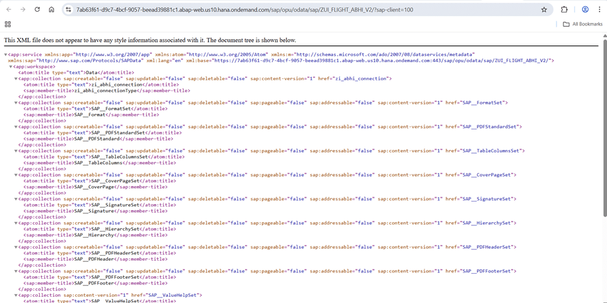Open the apps grid in bookmarks bar
The image size is (607, 303).
[7, 24]
